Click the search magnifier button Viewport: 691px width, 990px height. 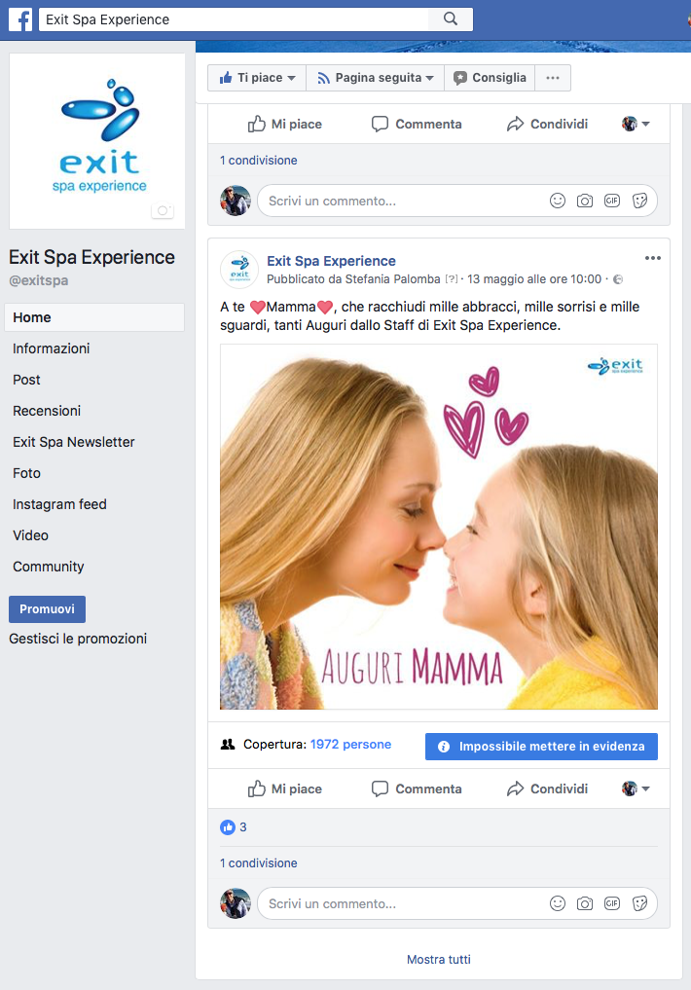click(450, 19)
